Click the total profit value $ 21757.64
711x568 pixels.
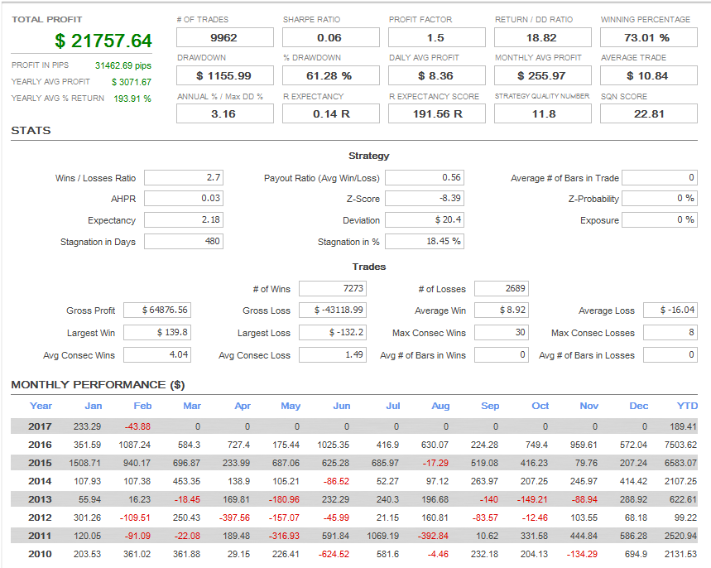103,41
